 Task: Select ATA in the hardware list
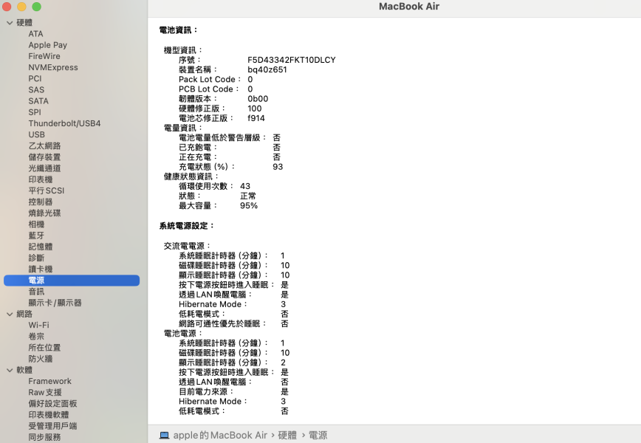click(x=35, y=34)
